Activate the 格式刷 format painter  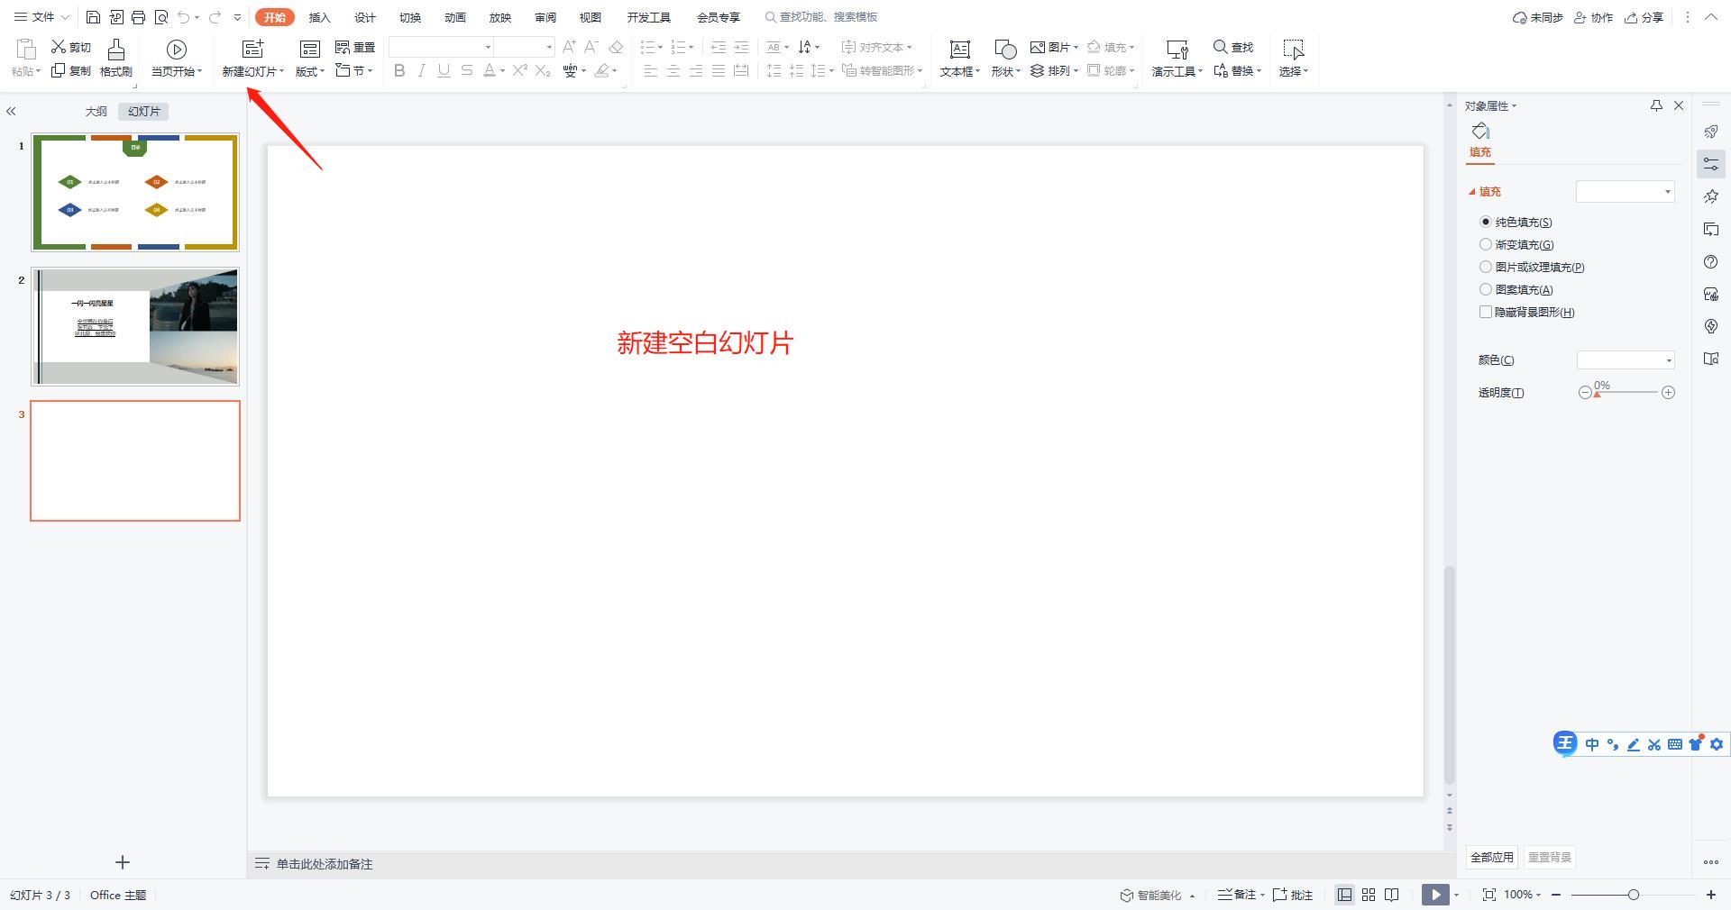coord(116,59)
